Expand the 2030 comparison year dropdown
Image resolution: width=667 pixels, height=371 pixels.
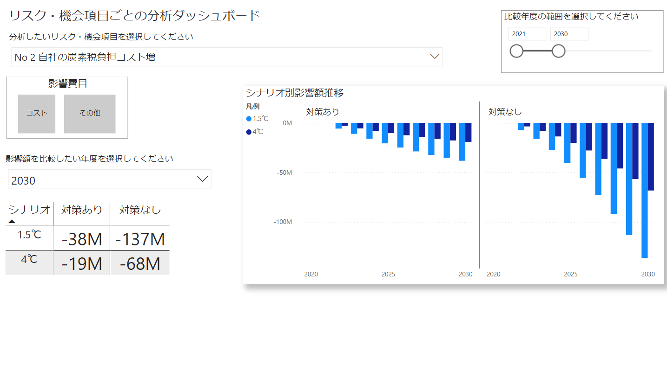tap(203, 179)
